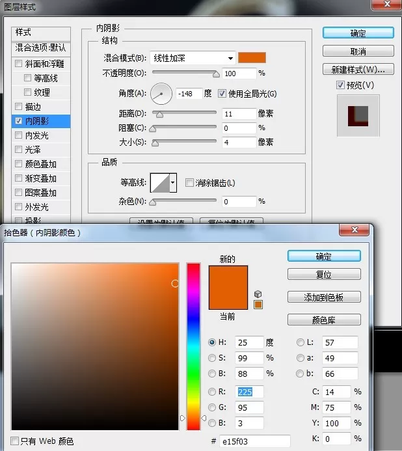The width and height of the screenshot is (402, 451).
Task: Select the 样式 list header
Action: 41,33
